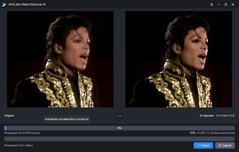Image resolution: width=239 pixels, height=152 pixels.
Task: Click the ETA 01:28:11 text
Action: [212, 133]
